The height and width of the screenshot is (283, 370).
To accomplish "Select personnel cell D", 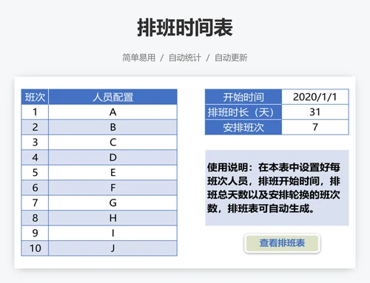I will pyautogui.click(x=112, y=157).
